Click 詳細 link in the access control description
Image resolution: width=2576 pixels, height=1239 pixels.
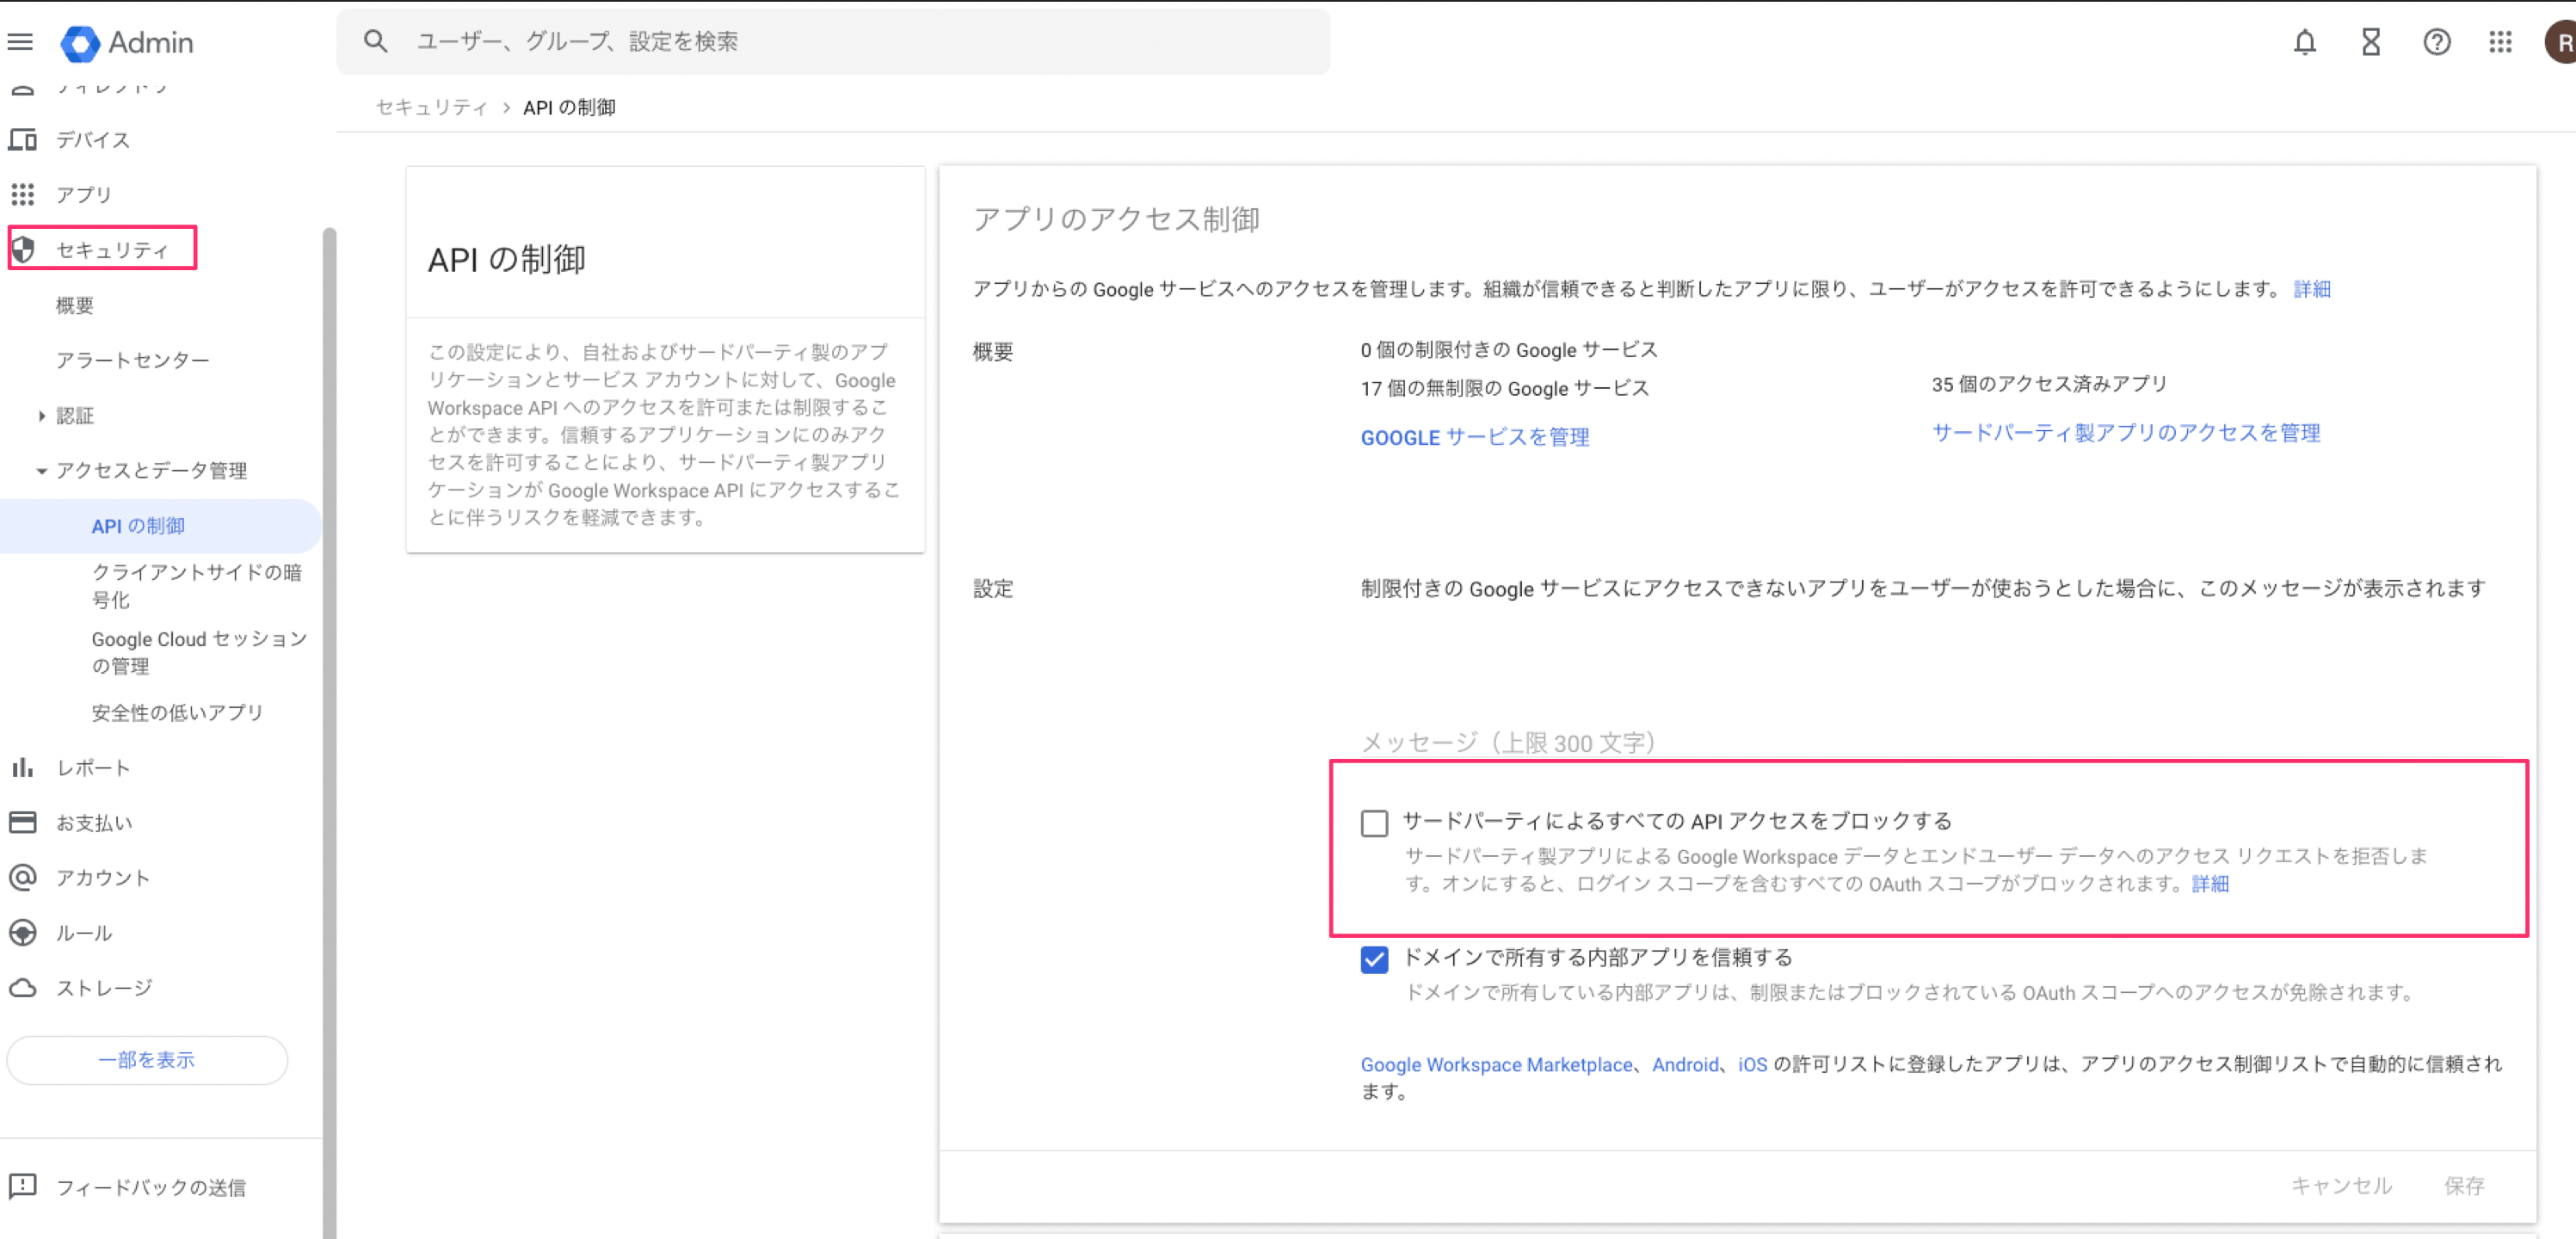tap(2312, 289)
